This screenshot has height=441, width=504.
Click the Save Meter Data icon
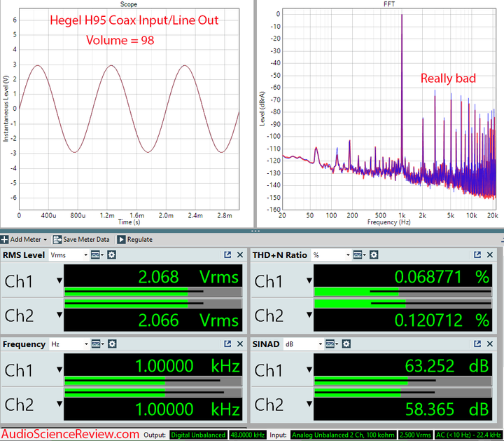57,240
